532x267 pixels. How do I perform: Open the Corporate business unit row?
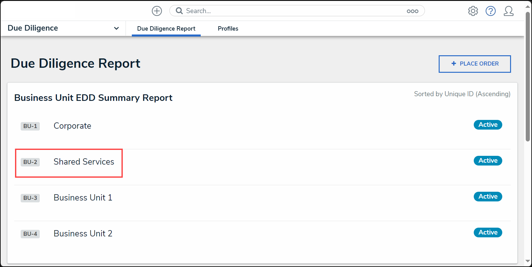tap(262, 126)
